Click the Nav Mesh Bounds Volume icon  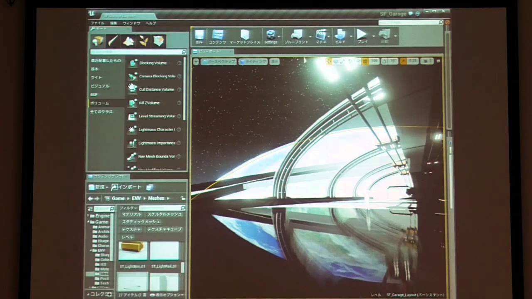point(133,157)
